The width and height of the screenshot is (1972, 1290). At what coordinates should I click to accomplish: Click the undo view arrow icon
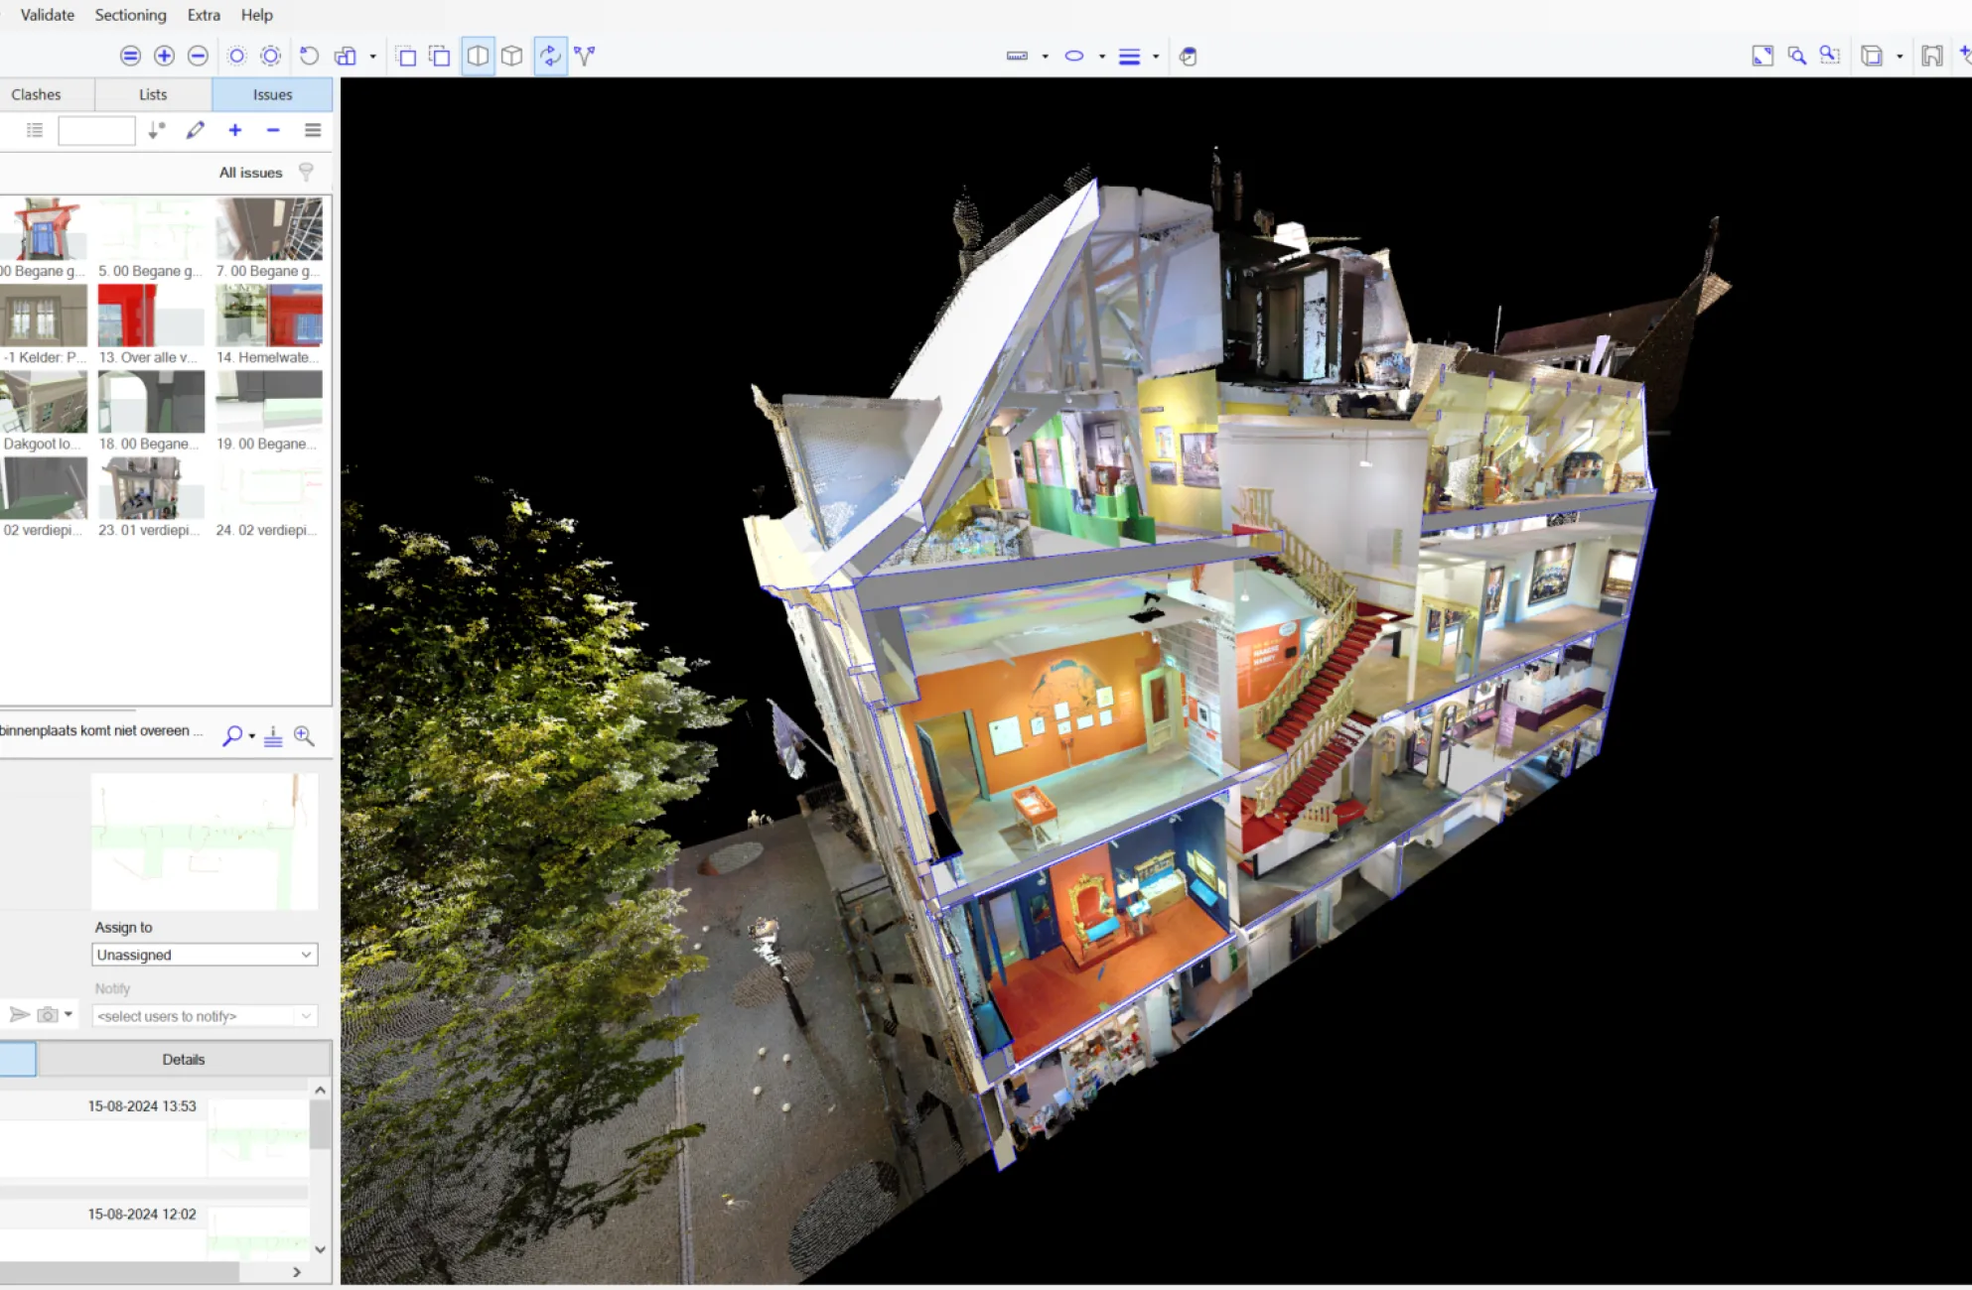(x=309, y=57)
